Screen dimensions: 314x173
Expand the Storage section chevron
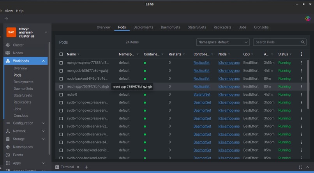(43, 139)
